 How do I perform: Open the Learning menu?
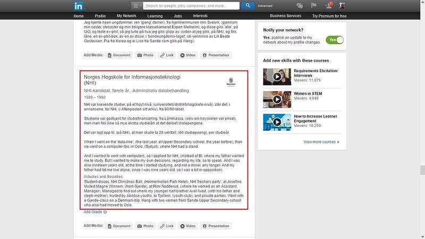[155, 16]
